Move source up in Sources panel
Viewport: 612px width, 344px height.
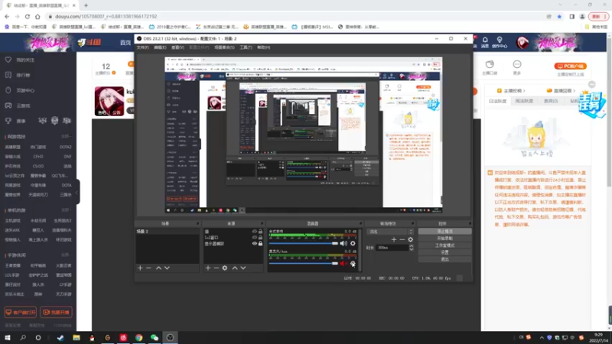click(235, 268)
